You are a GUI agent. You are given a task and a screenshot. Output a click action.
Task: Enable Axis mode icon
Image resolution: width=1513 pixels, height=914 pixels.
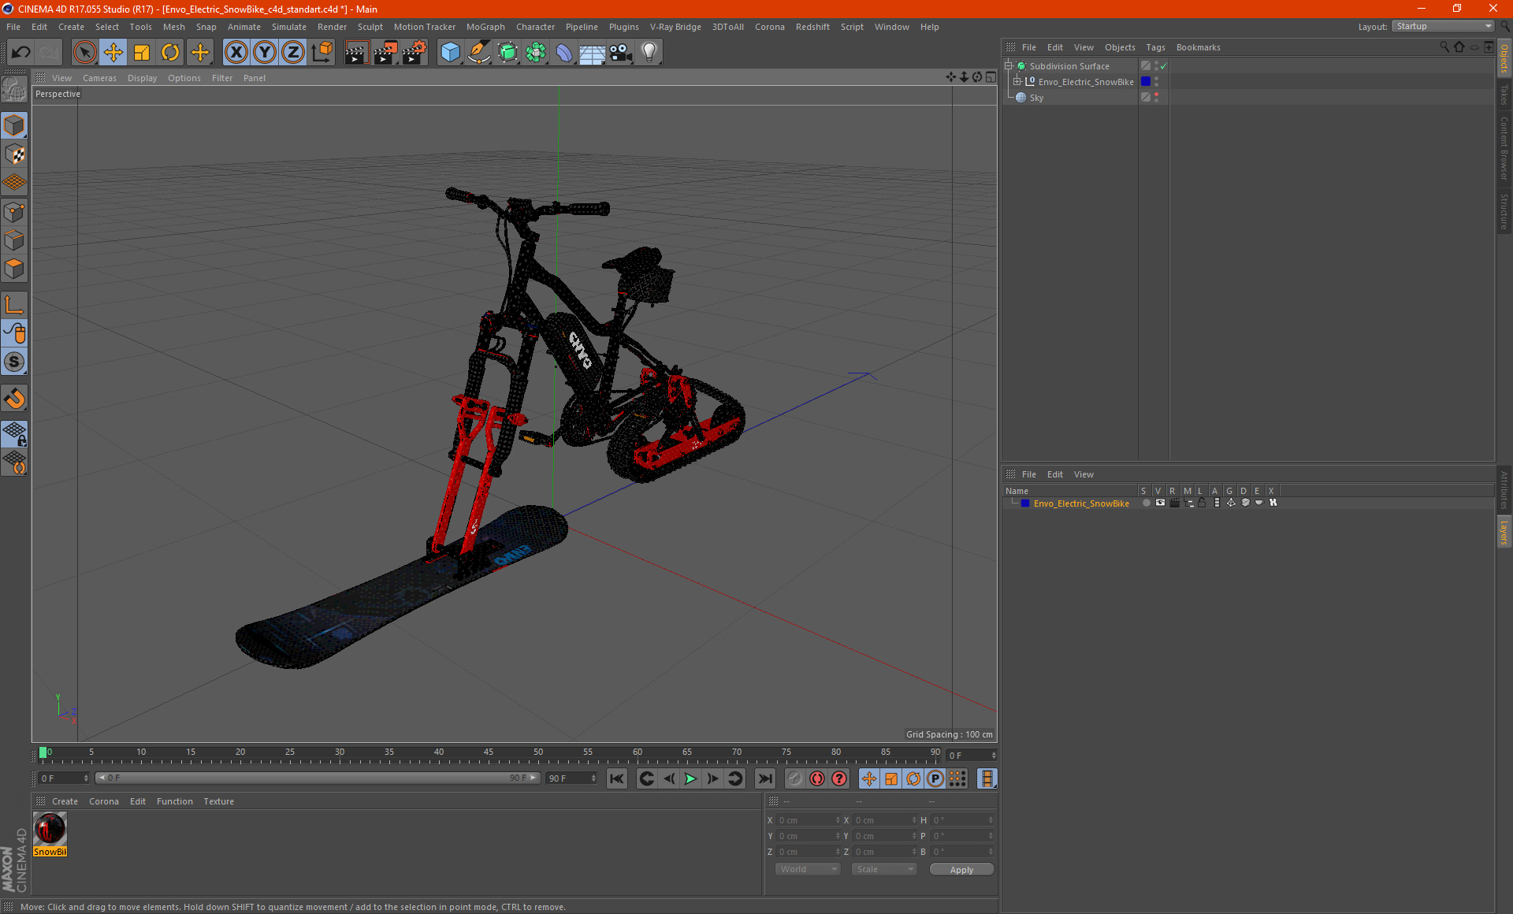click(x=14, y=305)
